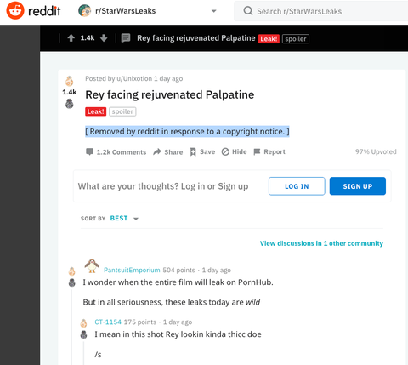
Task: Click the BB-8 upvote icon beside post title
Action: 70,81
